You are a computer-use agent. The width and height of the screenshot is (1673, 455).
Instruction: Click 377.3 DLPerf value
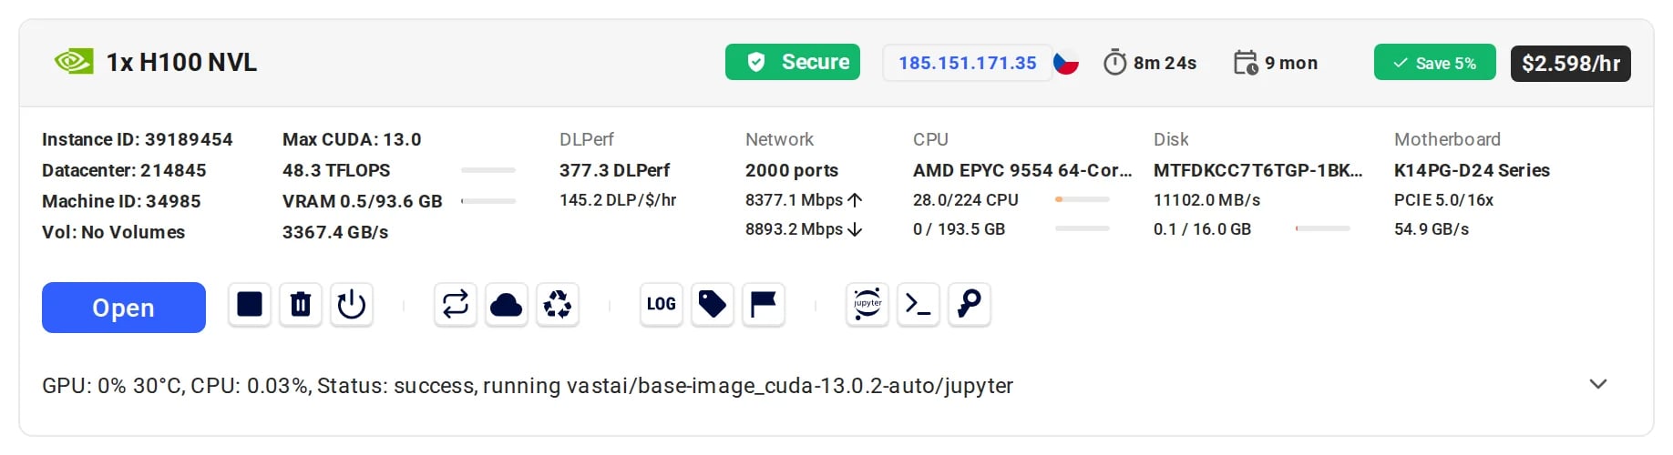click(x=614, y=170)
